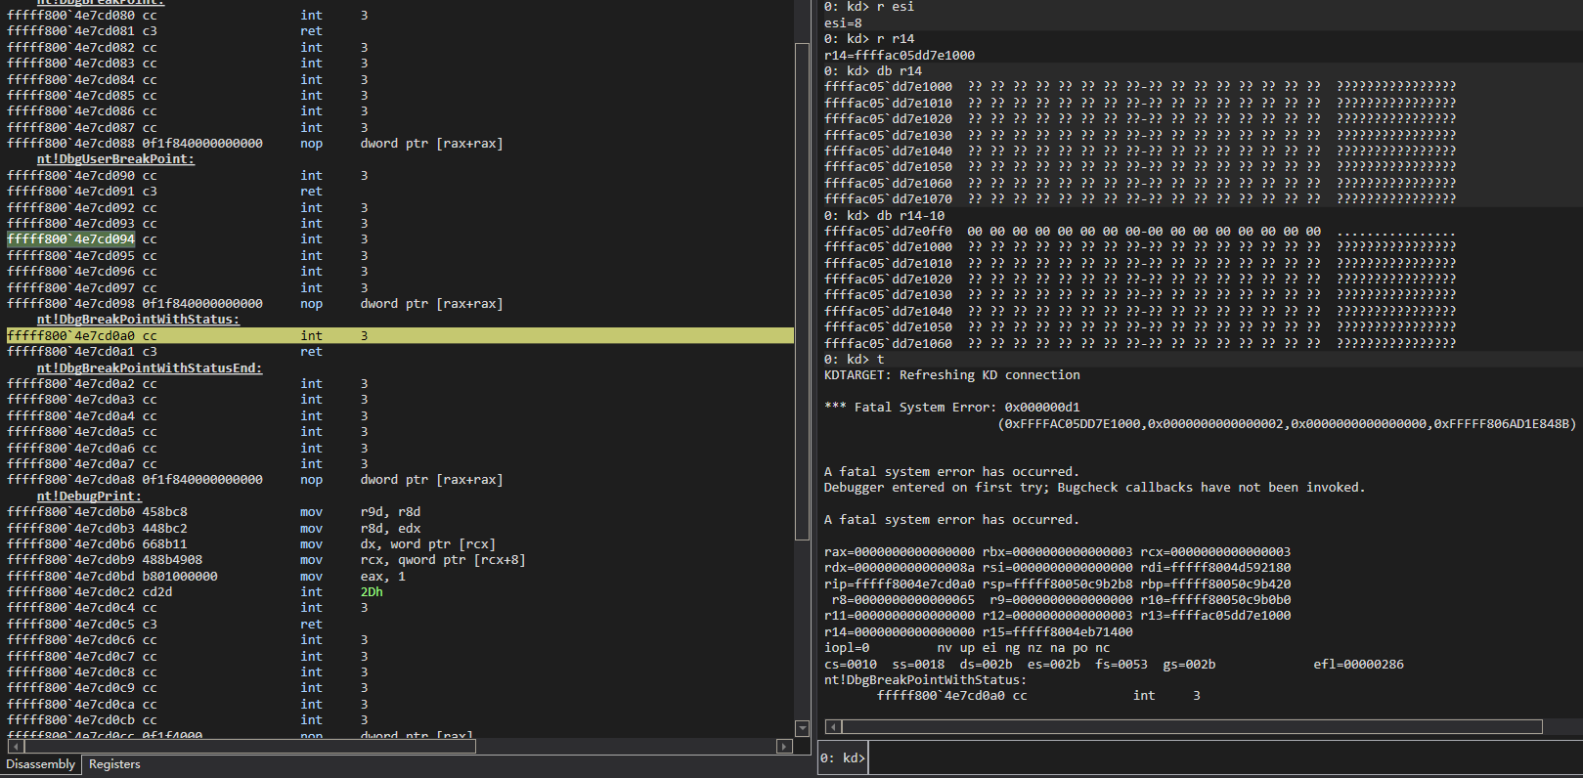The image size is (1583, 778).
Task: Switch to the Registers tab
Action: 114,764
